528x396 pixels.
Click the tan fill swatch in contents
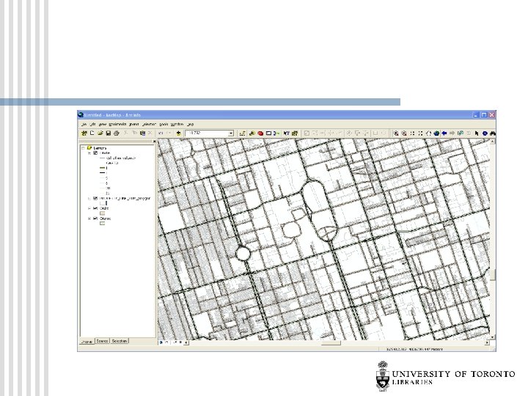103,213
